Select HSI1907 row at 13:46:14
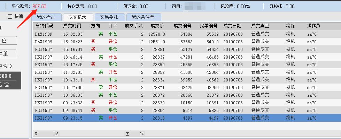This screenshot has height=139, width=341. pyautogui.click(x=187, y=57)
